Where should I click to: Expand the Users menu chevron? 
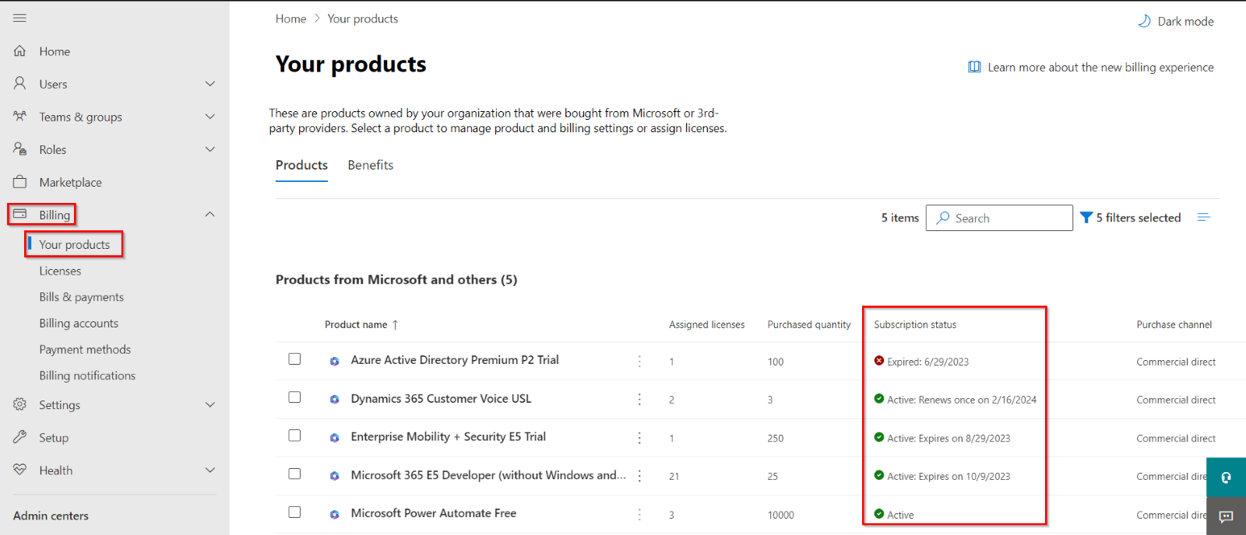pos(209,84)
